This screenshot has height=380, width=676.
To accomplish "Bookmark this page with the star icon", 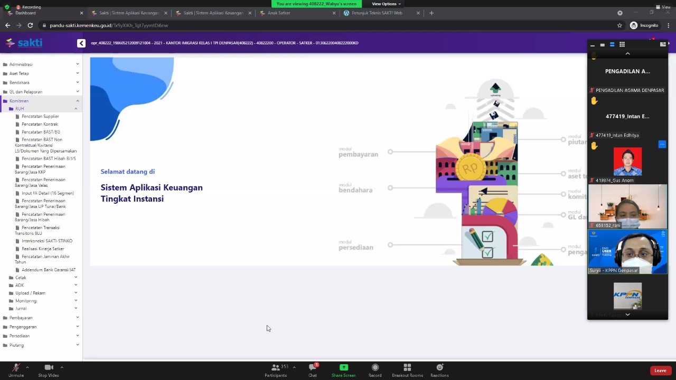I will coord(619,25).
